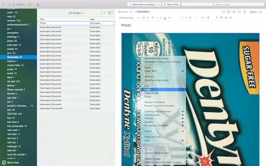The height and width of the screenshot is (166, 266).
Task: Click the Photo note title
Action: (126, 25)
